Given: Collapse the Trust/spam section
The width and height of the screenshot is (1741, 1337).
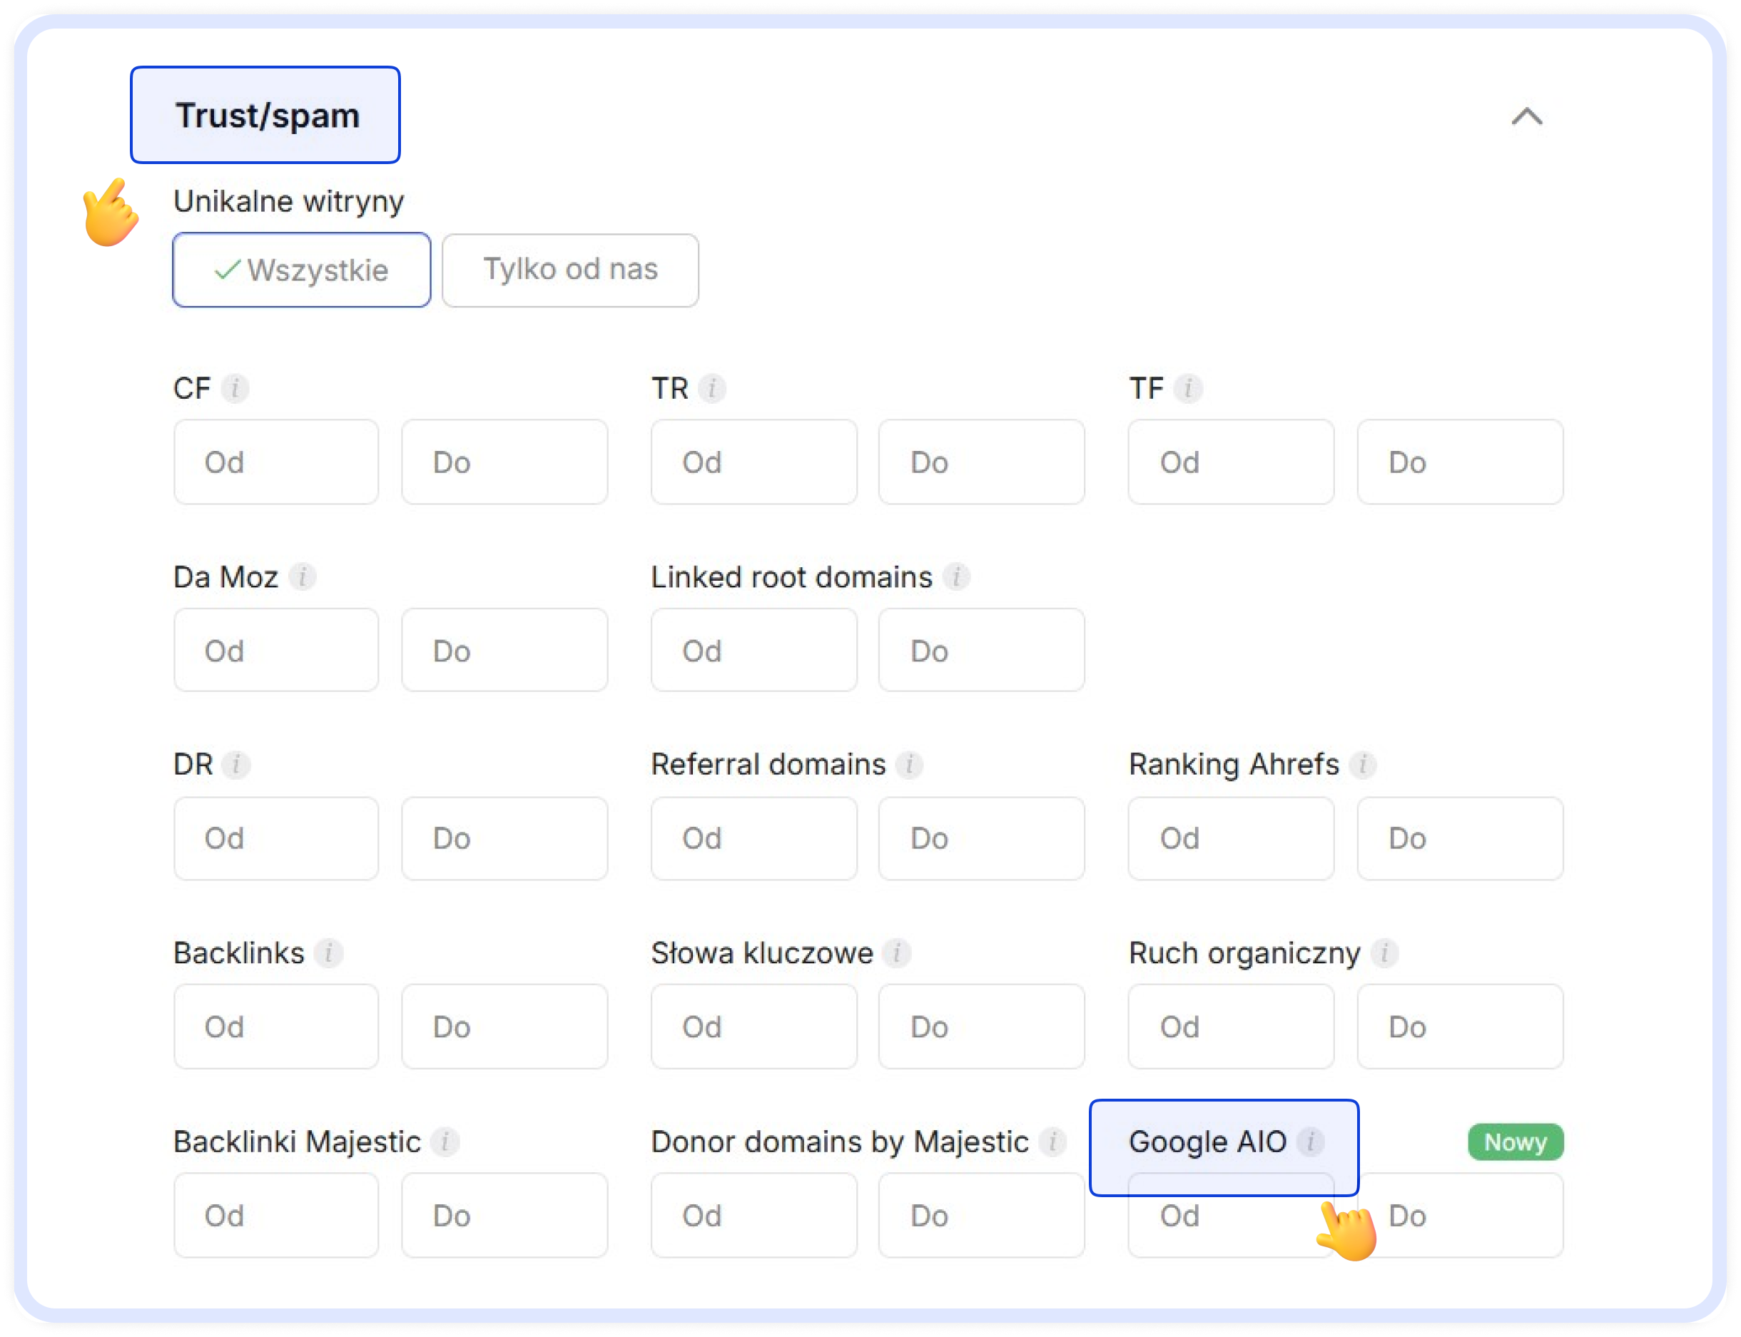Looking at the screenshot, I should tap(1527, 117).
